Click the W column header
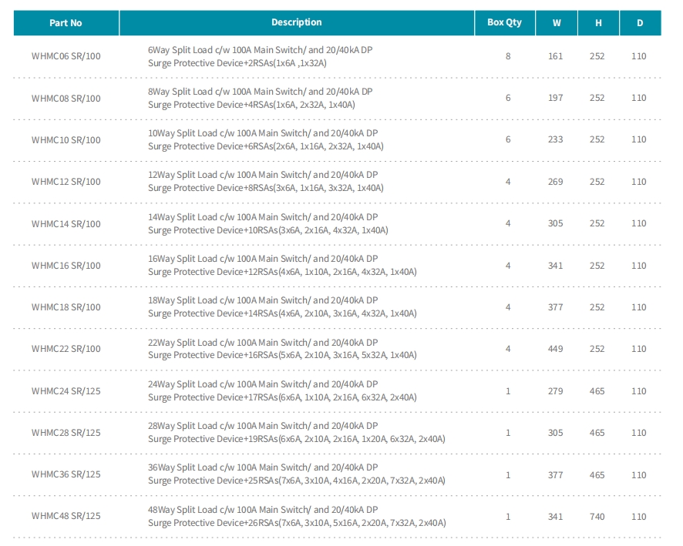The height and width of the screenshot is (546, 683). coord(557,22)
